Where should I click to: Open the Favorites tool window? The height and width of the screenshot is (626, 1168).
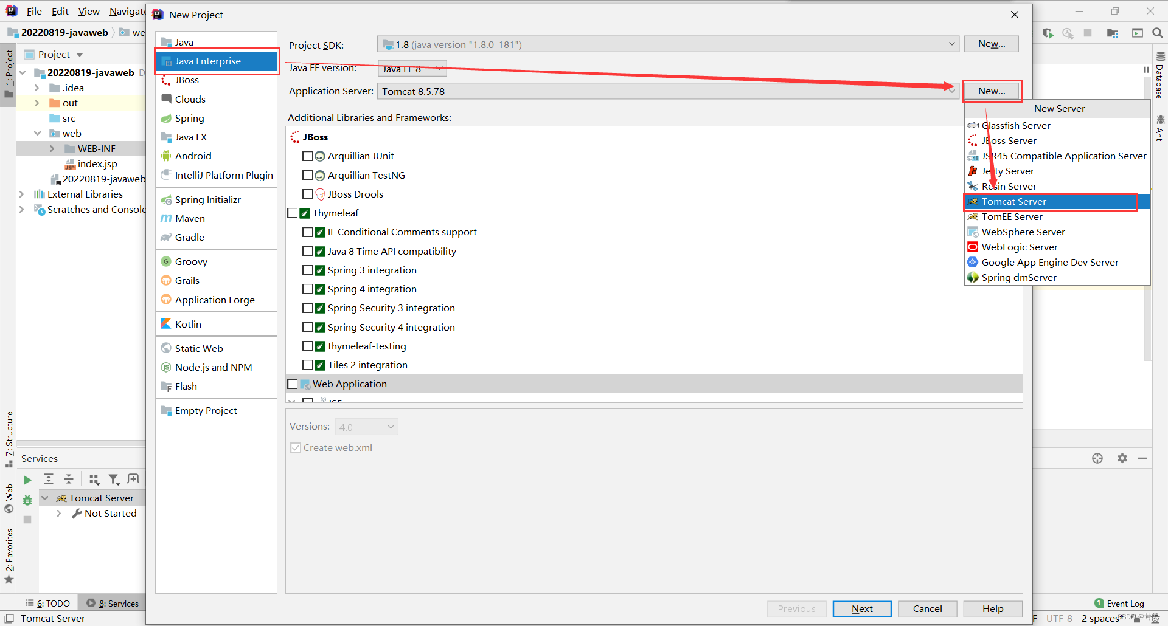click(x=9, y=556)
